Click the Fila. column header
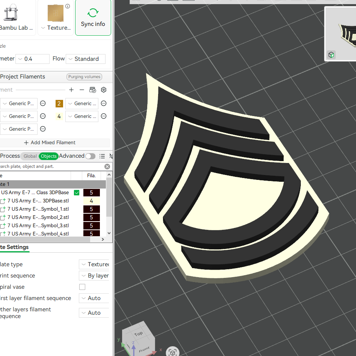Viewport: 356px width, 356px height. click(x=92, y=175)
